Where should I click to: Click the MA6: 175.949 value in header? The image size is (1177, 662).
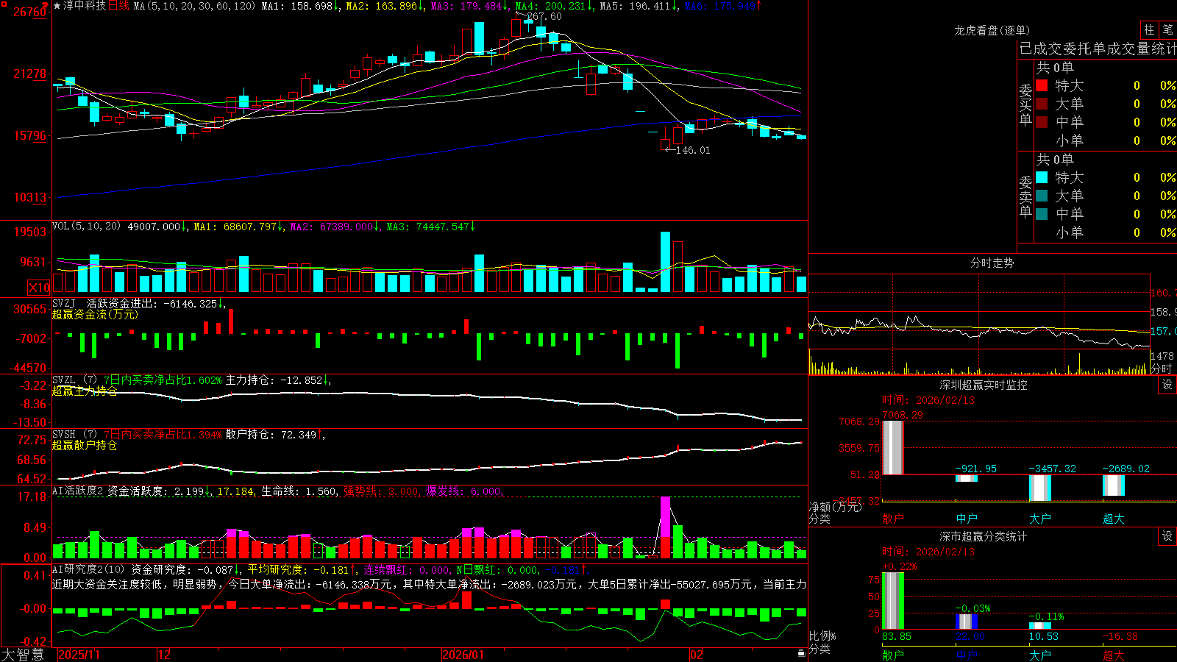click(723, 6)
